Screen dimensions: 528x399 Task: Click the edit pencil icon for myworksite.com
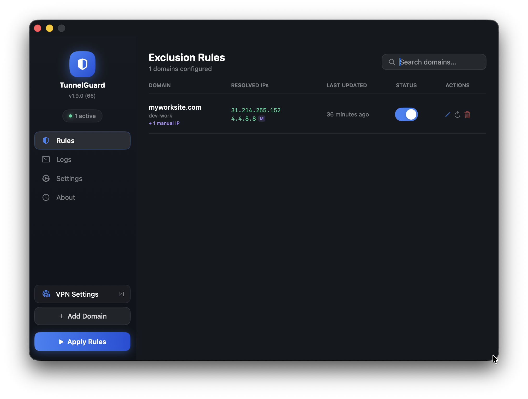(448, 115)
